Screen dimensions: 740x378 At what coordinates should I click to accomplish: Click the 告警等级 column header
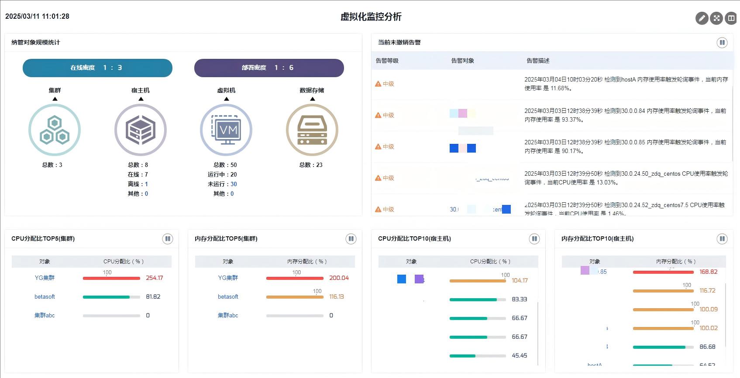(387, 61)
